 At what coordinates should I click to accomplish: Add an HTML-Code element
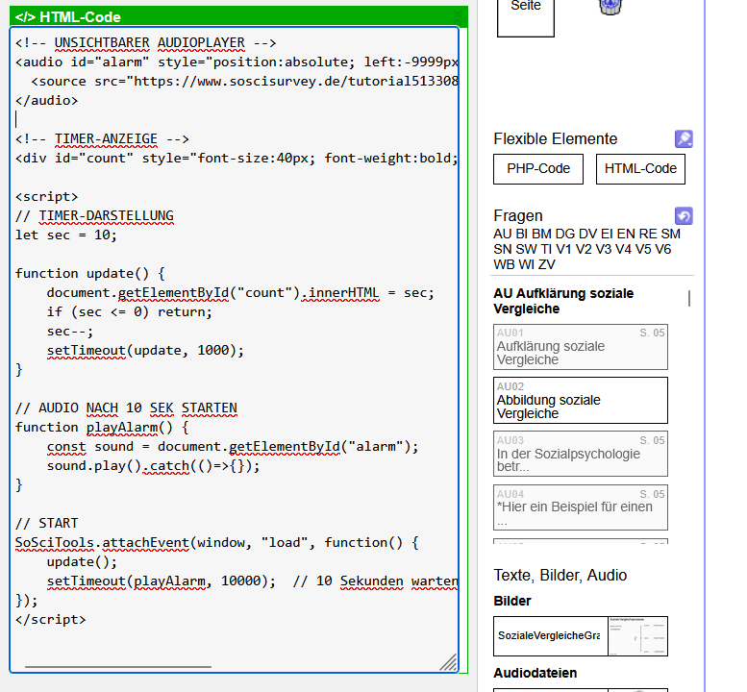tap(640, 169)
